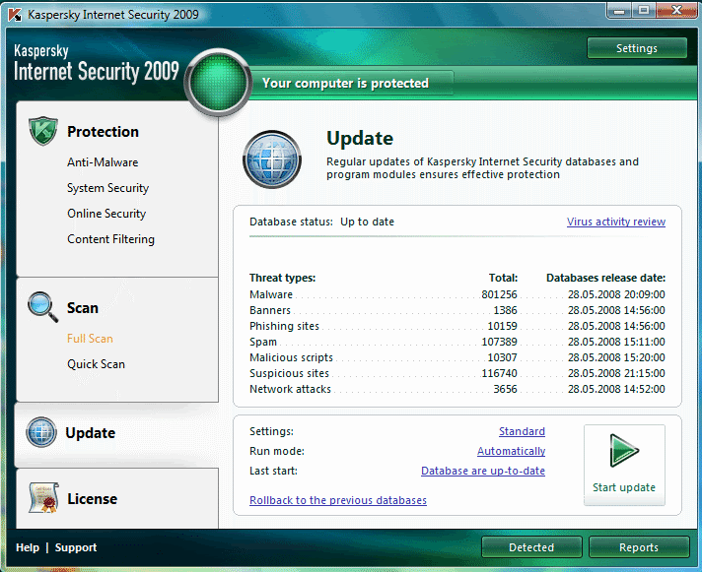Click the Spam threat type row
The width and height of the screenshot is (702, 572).
[457, 342]
